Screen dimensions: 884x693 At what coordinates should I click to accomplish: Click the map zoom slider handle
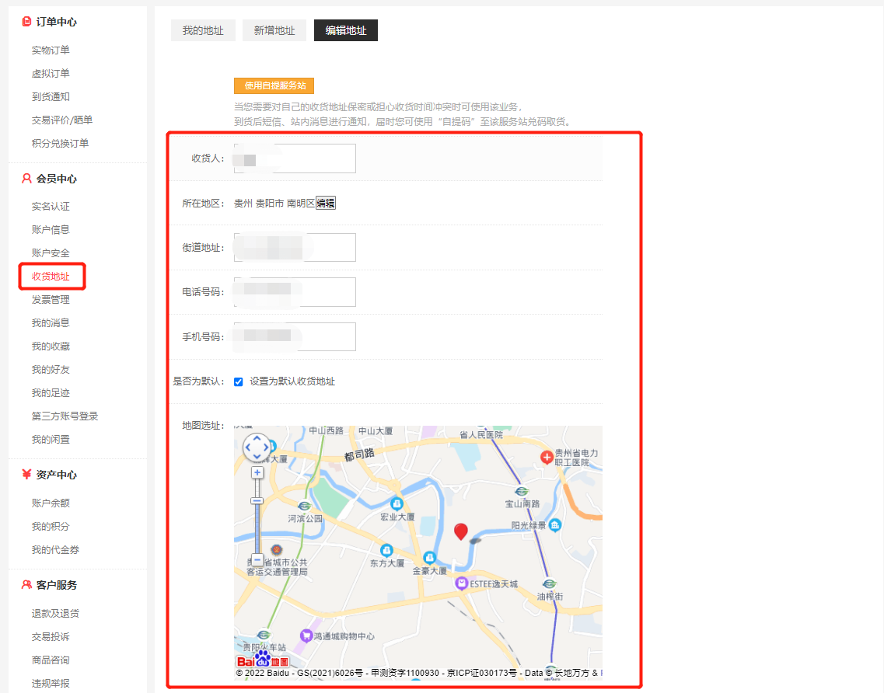tap(257, 501)
